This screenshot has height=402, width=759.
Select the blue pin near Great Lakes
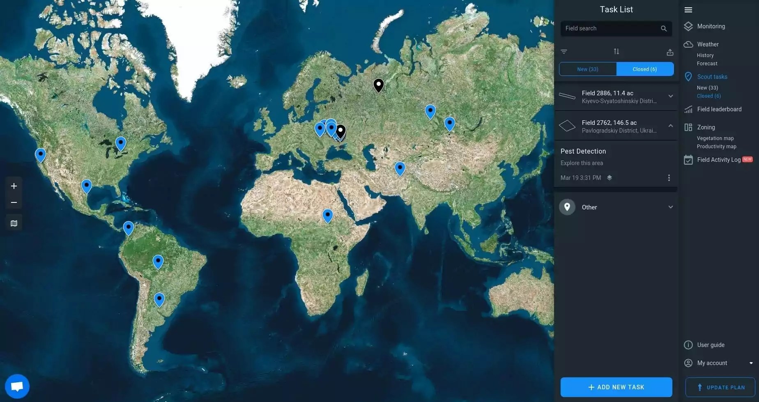click(x=120, y=144)
